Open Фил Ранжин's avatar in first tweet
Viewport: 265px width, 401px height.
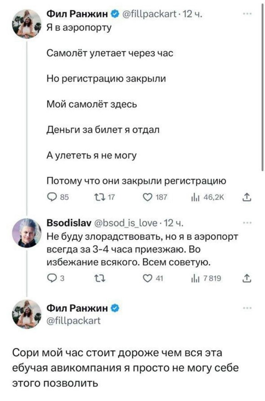26,24
